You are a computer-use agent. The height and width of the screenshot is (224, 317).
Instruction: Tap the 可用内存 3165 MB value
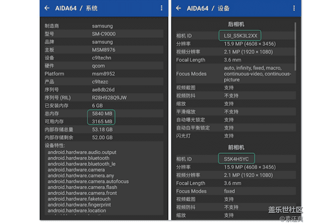pos(102,121)
